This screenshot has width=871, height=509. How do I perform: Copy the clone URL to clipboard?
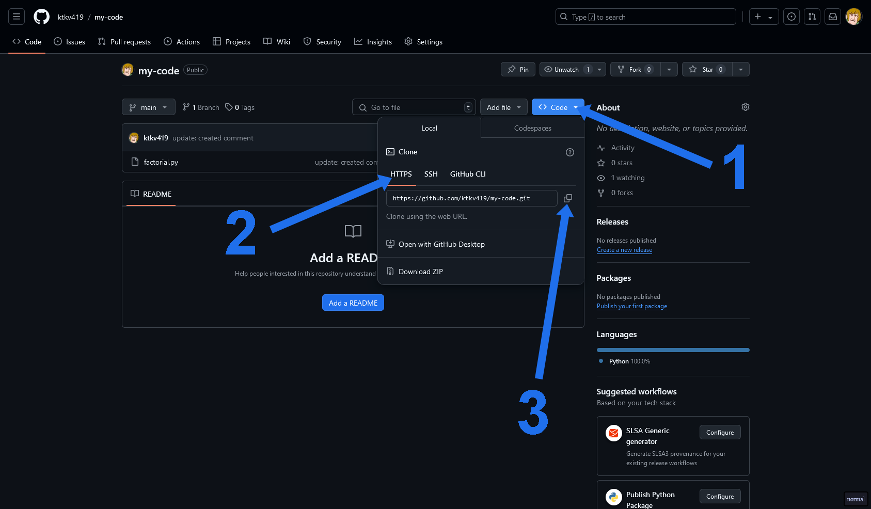tap(568, 198)
